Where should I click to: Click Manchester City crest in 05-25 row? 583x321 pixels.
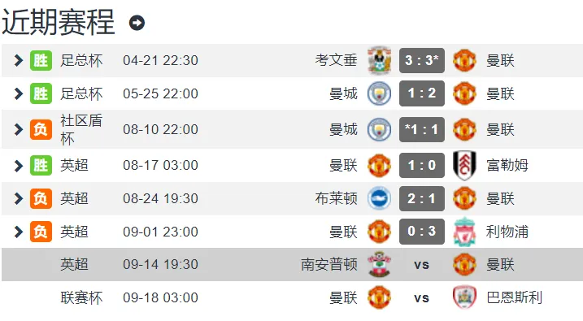point(379,93)
